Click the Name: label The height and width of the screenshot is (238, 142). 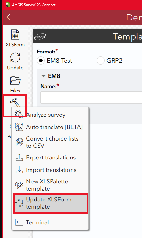point(48,86)
